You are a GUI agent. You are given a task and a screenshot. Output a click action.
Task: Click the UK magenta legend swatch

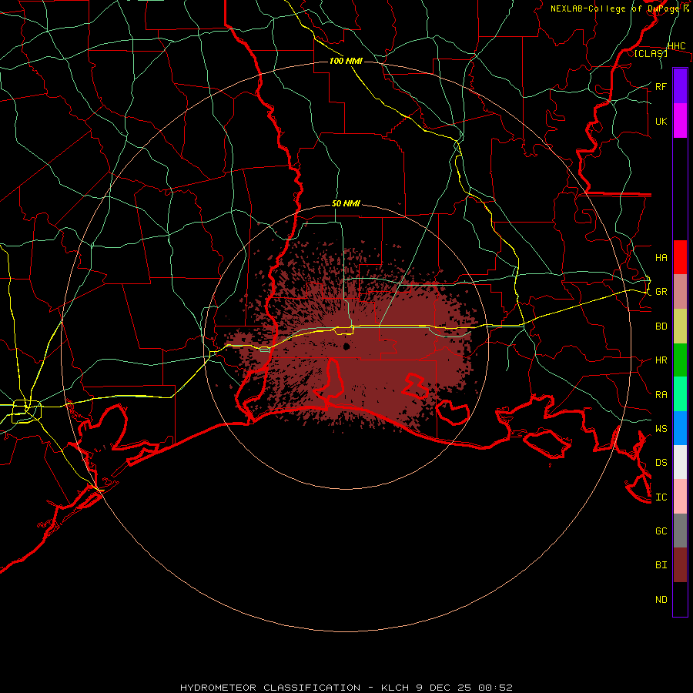click(680, 121)
